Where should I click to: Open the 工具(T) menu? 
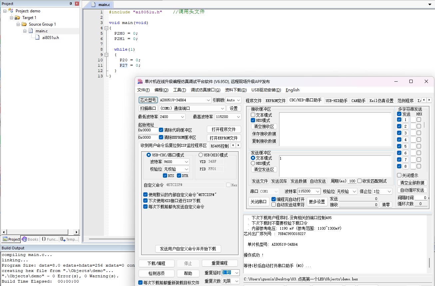pyautogui.click(x=180, y=90)
